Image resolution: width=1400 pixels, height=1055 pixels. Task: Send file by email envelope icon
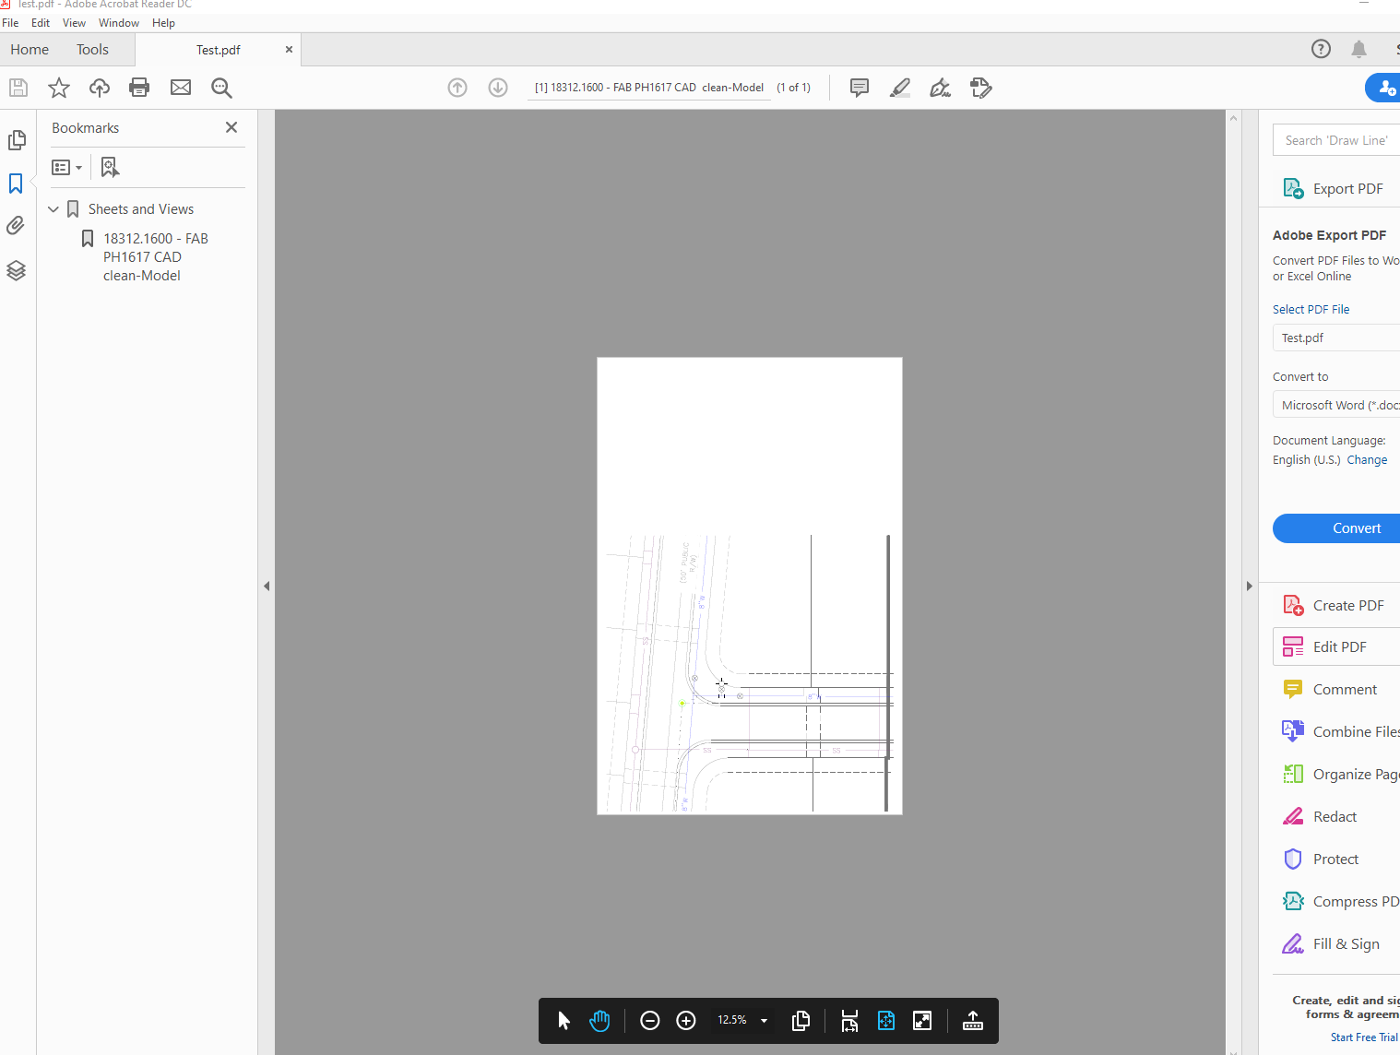tap(181, 88)
